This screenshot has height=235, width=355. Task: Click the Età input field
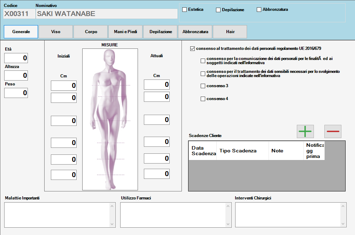click(16, 58)
